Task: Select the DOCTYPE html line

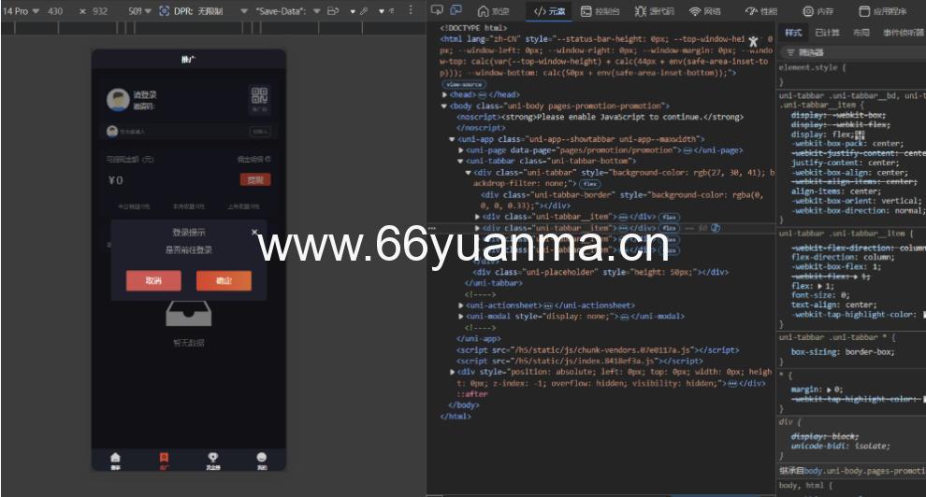Action: click(473, 28)
